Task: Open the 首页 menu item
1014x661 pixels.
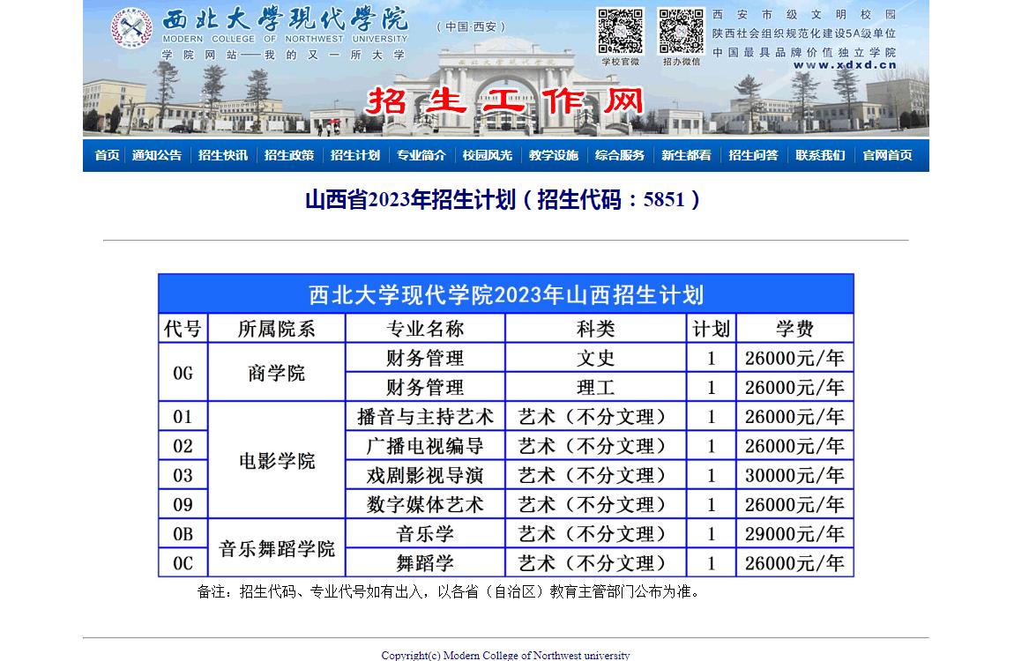Action: point(107,156)
